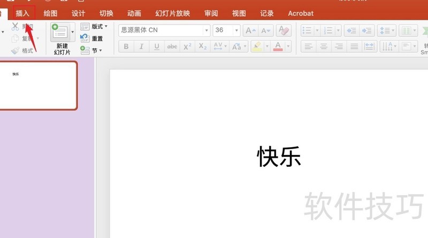Screen dimensions: 428x238
Task: Expand numbered list style arrow
Action: click(338, 30)
